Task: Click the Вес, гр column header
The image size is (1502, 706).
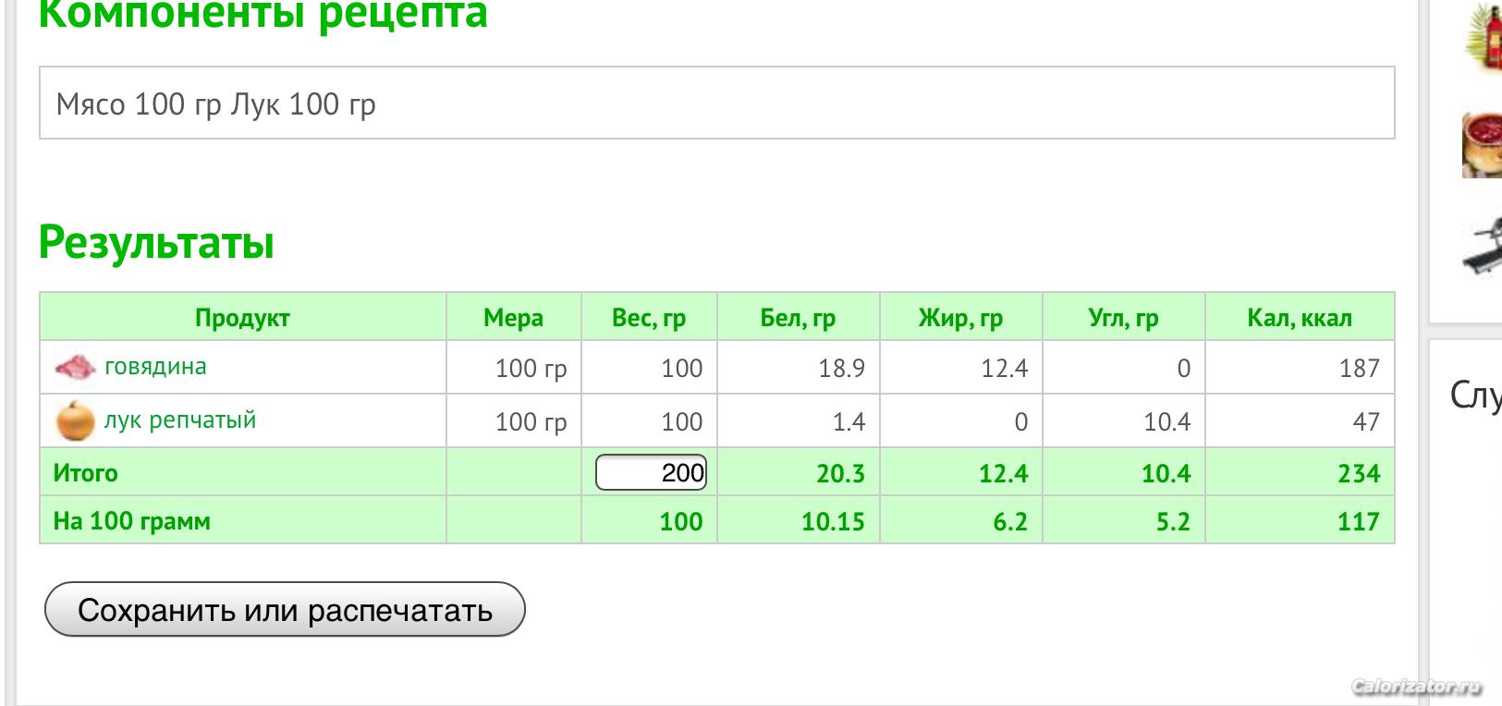Action: 649,318
